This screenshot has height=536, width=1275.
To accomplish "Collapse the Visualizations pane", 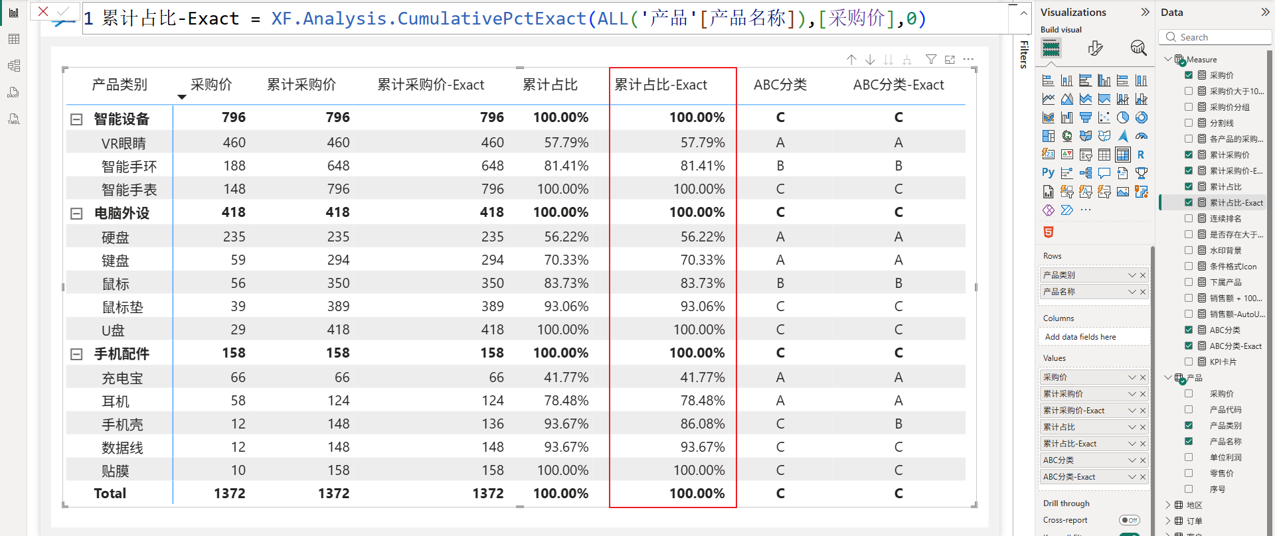I will pyautogui.click(x=1145, y=12).
